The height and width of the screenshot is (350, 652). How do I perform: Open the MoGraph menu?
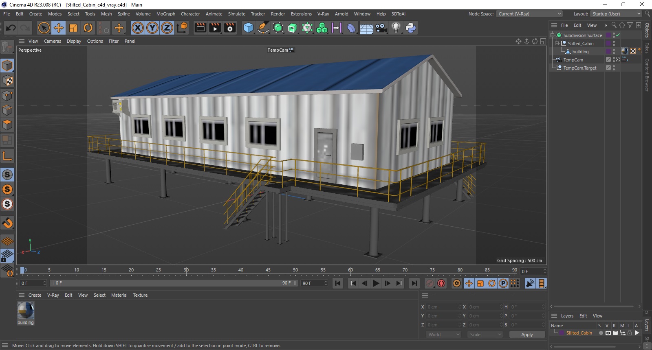pos(166,14)
